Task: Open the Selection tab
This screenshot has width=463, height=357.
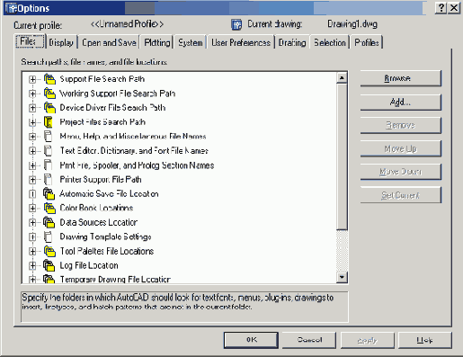Action: coord(330,42)
